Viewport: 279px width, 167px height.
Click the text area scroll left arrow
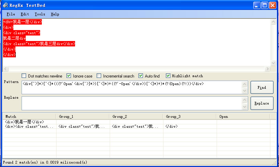coord(5,69)
